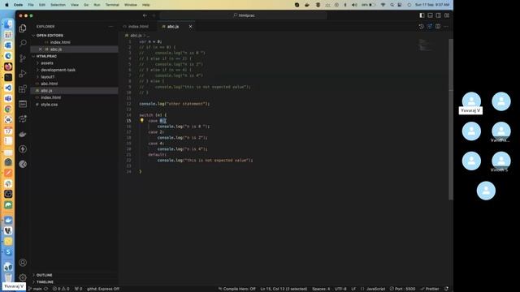Change LF end of line sequence
Screen dimensions: 520x292
click(353, 289)
